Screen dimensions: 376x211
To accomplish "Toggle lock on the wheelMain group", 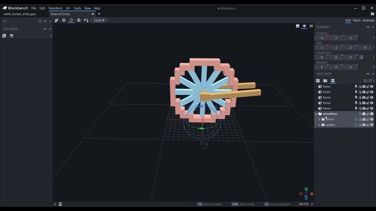I will [368, 114].
